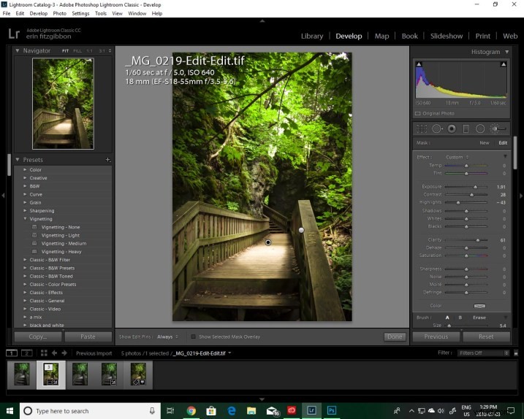Set mask mode to New
Image resolution: width=524 pixels, height=419 pixels.
click(485, 143)
